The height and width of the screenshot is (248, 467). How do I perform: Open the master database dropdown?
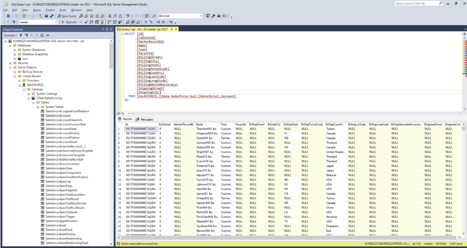point(56,22)
